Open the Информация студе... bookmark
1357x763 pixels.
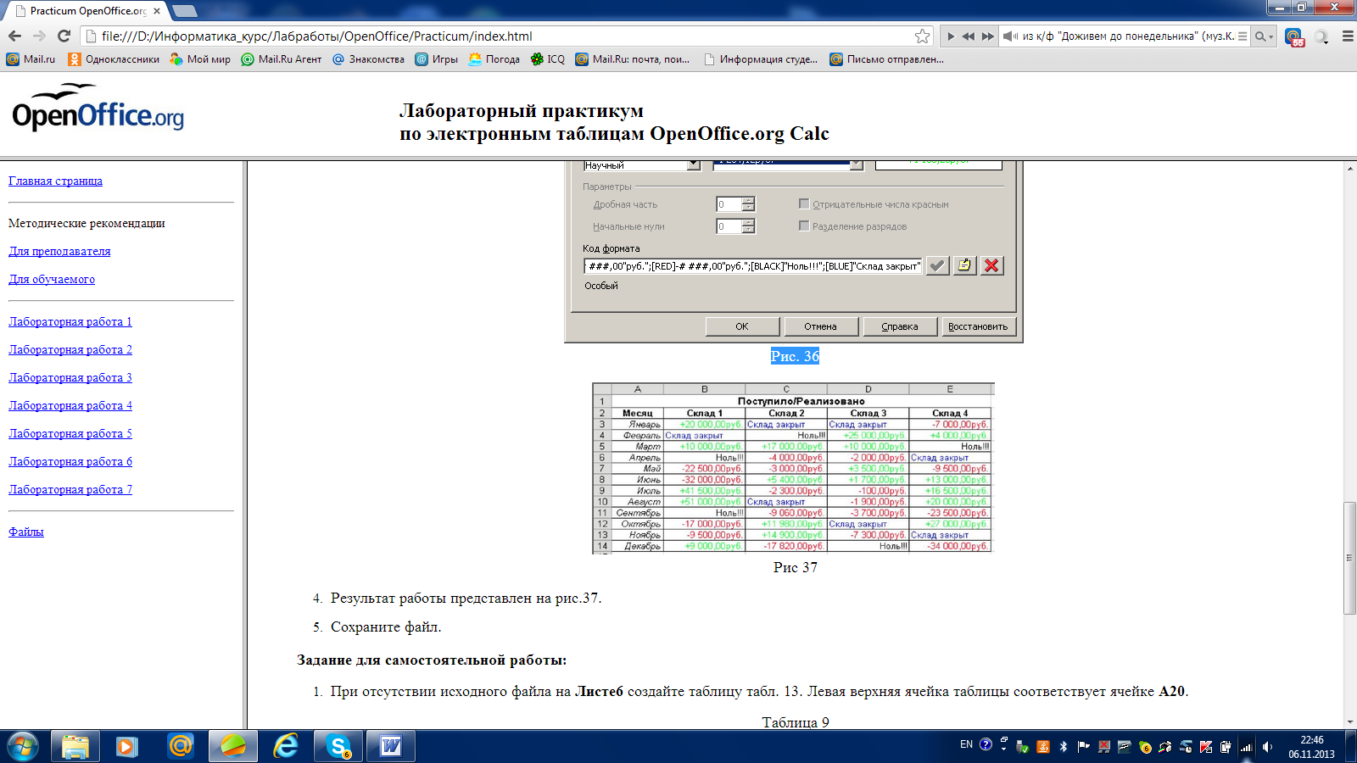click(761, 59)
